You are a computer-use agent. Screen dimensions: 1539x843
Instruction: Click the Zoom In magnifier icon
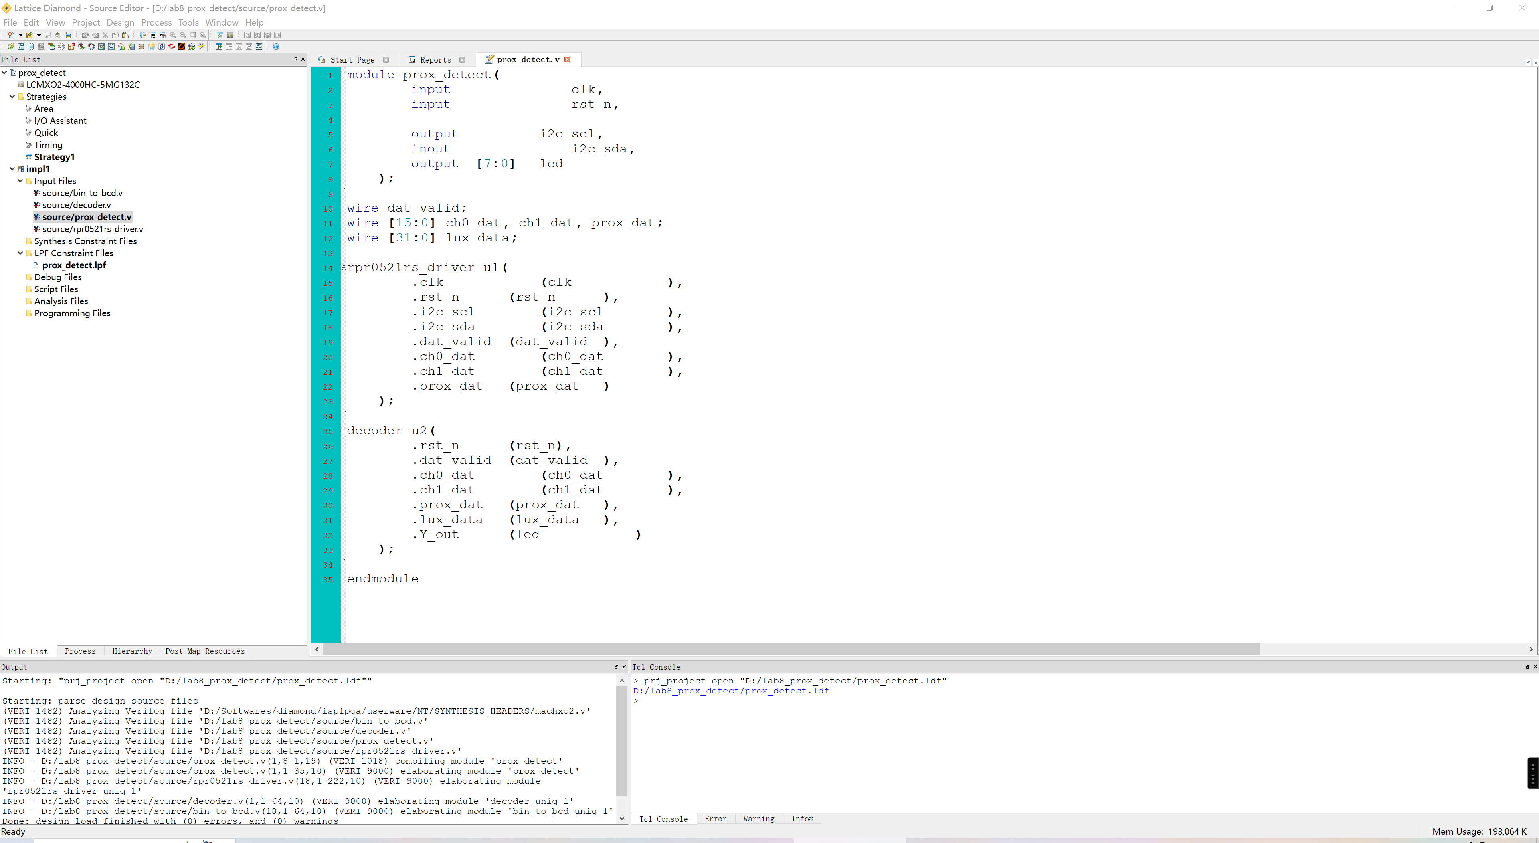173,35
